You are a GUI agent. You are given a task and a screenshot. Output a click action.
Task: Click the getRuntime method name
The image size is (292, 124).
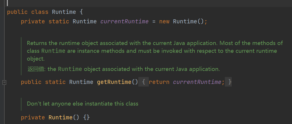point(114,82)
